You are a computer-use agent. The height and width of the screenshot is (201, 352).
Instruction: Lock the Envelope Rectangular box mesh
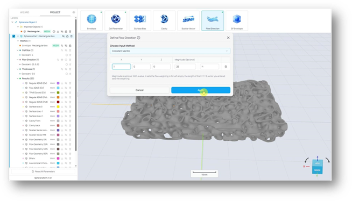pyautogui.click(x=70, y=46)
